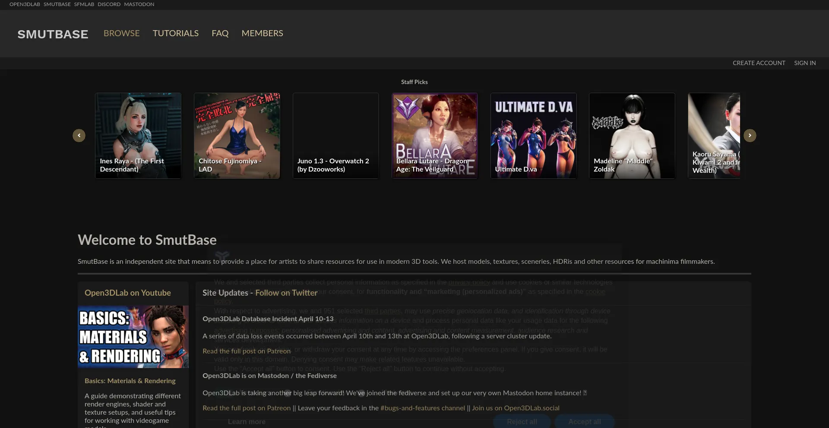
Task: Click Accept all cookies button
Action: [x=585, y=422]
